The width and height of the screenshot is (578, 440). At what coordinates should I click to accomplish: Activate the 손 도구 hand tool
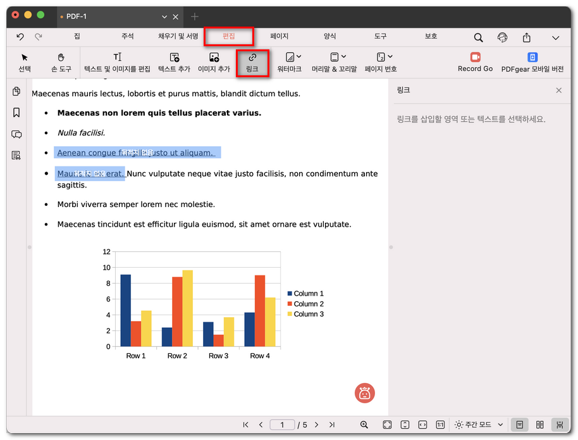pos(61,63)
